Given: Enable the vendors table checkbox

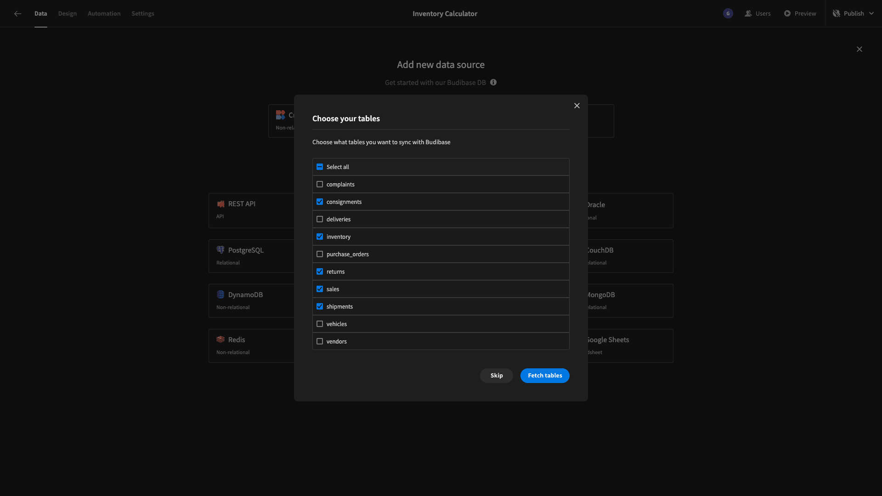Looking at the screenshot, I should [319, 341].
